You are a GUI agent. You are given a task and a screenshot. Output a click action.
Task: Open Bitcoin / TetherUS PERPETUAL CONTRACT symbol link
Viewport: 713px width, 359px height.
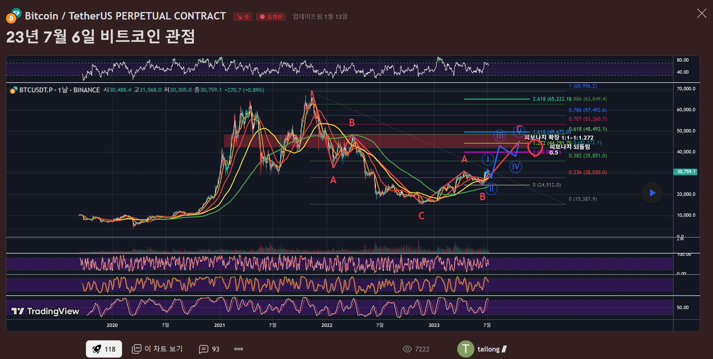click(125, 16)
